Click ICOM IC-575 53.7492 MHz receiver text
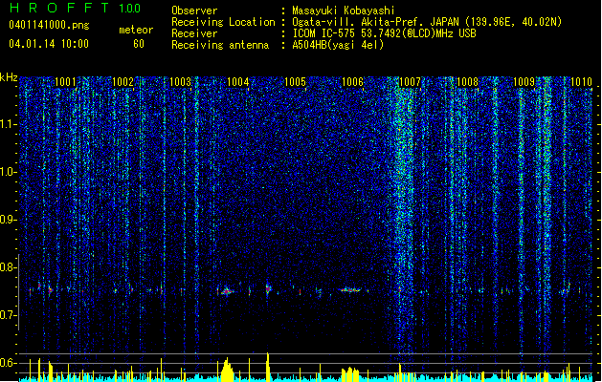The width and height of the screenshot is (602, 382). [x=384, y=33]
